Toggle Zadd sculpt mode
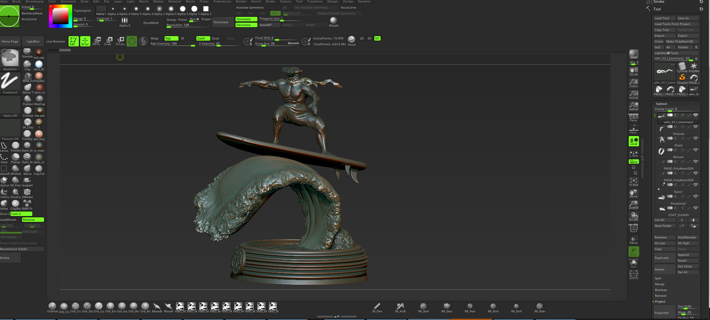 (203, 38)
